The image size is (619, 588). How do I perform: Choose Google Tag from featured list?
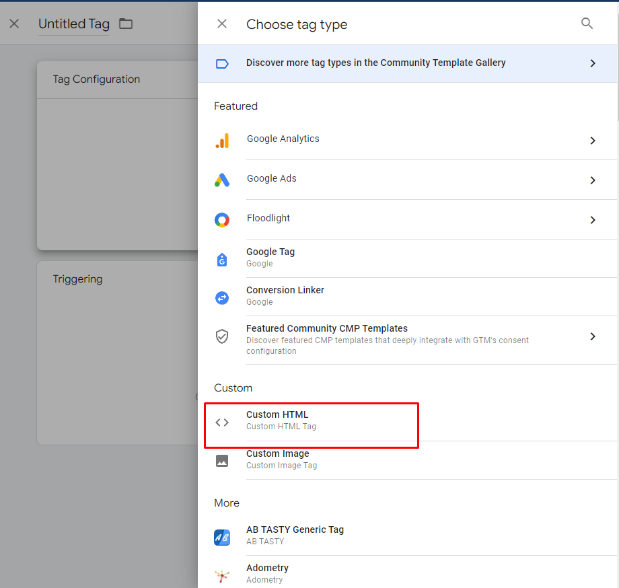coord(407,258)
